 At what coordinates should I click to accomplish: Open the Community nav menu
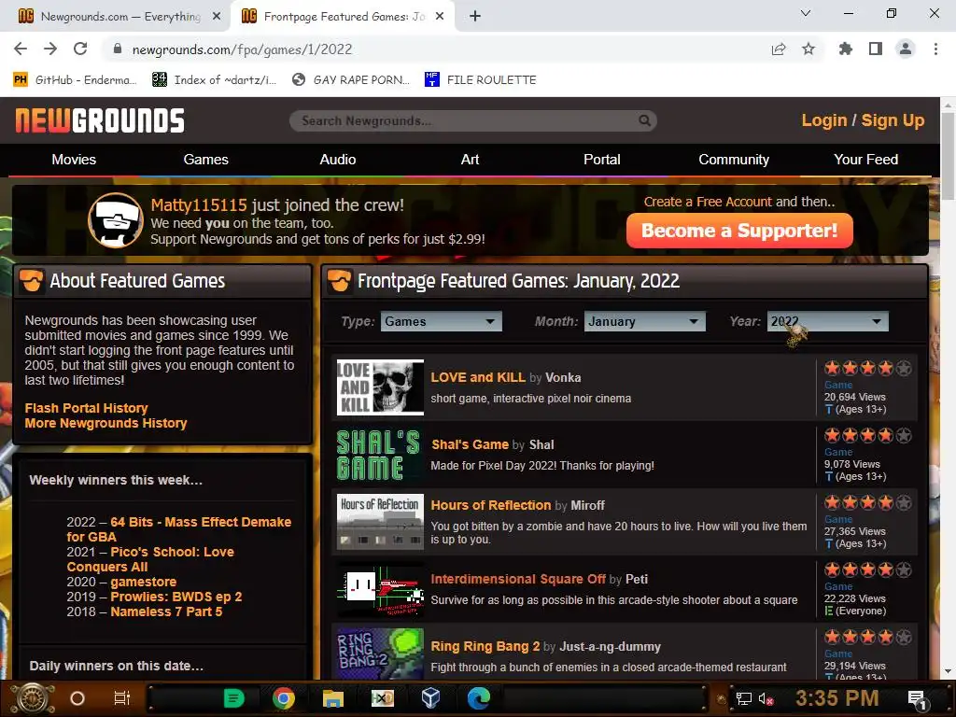734,160
